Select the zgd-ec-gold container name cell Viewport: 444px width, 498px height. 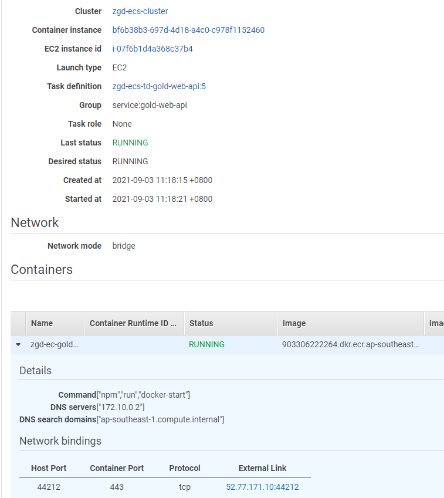click(54, 344)
